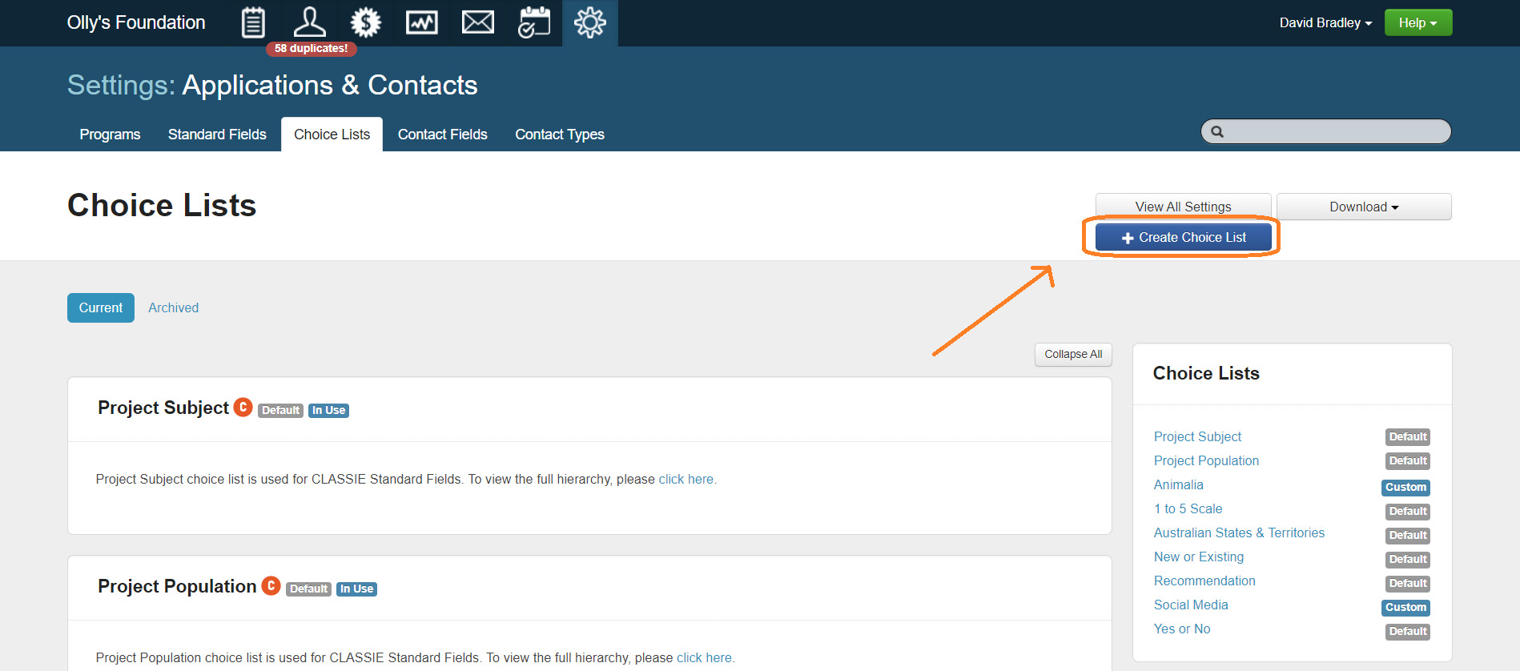Switch to the Standard Fields tab
This screenshot has height=671, width=1520.
point(217,135)
